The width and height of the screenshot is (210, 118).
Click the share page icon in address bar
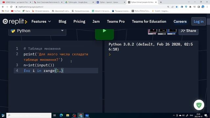click(172, 7)
